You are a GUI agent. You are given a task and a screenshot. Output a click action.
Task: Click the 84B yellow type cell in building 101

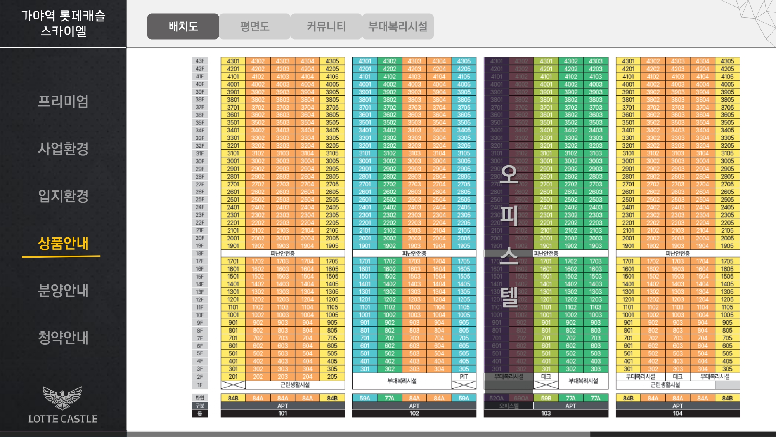(233, 398)
